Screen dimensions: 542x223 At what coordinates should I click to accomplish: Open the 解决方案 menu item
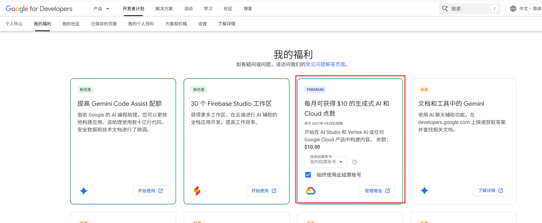[164, 9]
